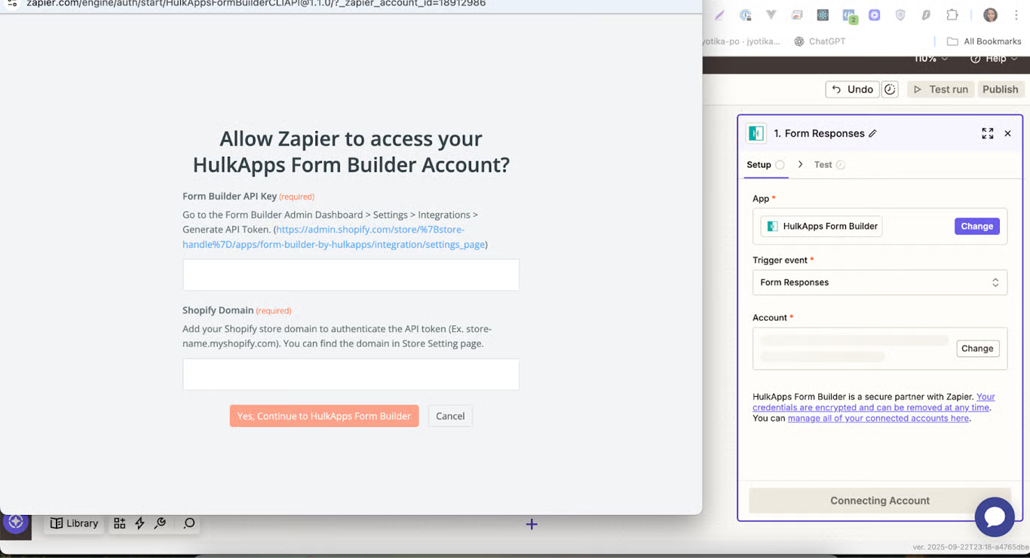Open the React Developer Tools extension
This screenshot has width=1030, height=558.
[823, 15]
